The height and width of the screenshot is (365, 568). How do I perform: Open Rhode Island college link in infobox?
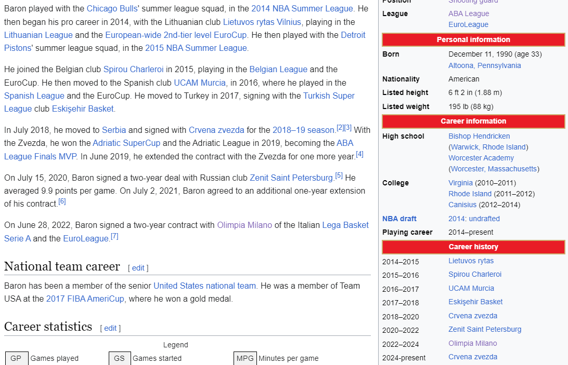[470, 194]
